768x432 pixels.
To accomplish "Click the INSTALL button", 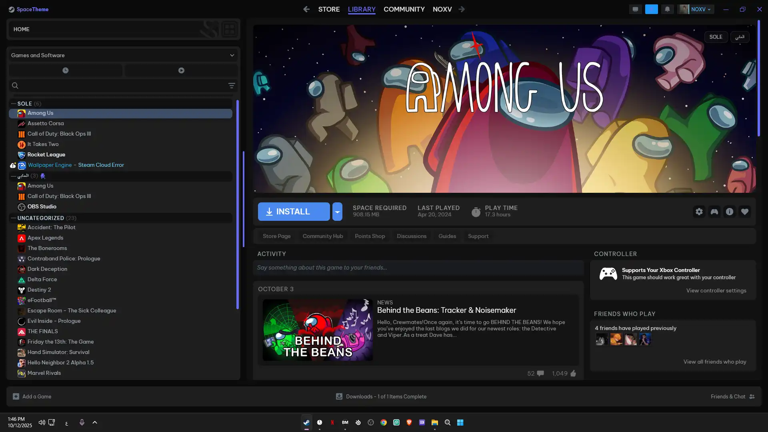I will [294, 212].
